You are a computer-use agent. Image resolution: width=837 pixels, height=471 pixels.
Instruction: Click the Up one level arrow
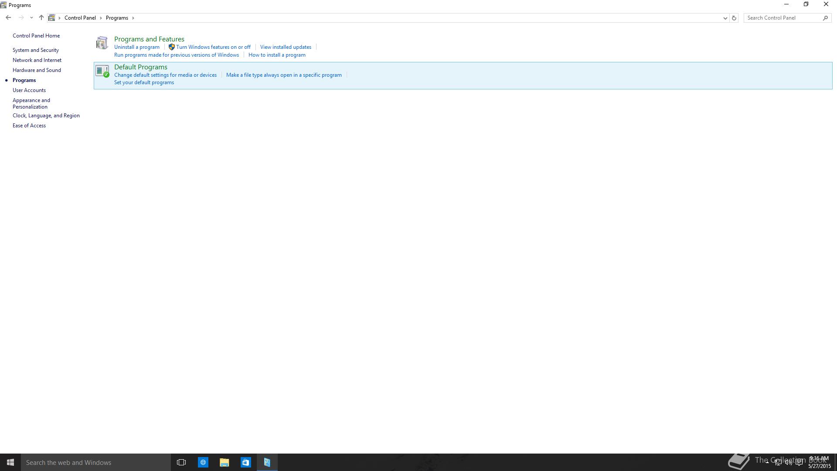(x=41, y=18)
